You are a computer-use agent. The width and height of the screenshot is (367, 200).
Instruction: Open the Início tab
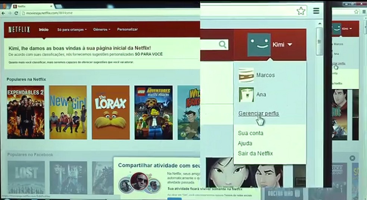pos(44,30)
